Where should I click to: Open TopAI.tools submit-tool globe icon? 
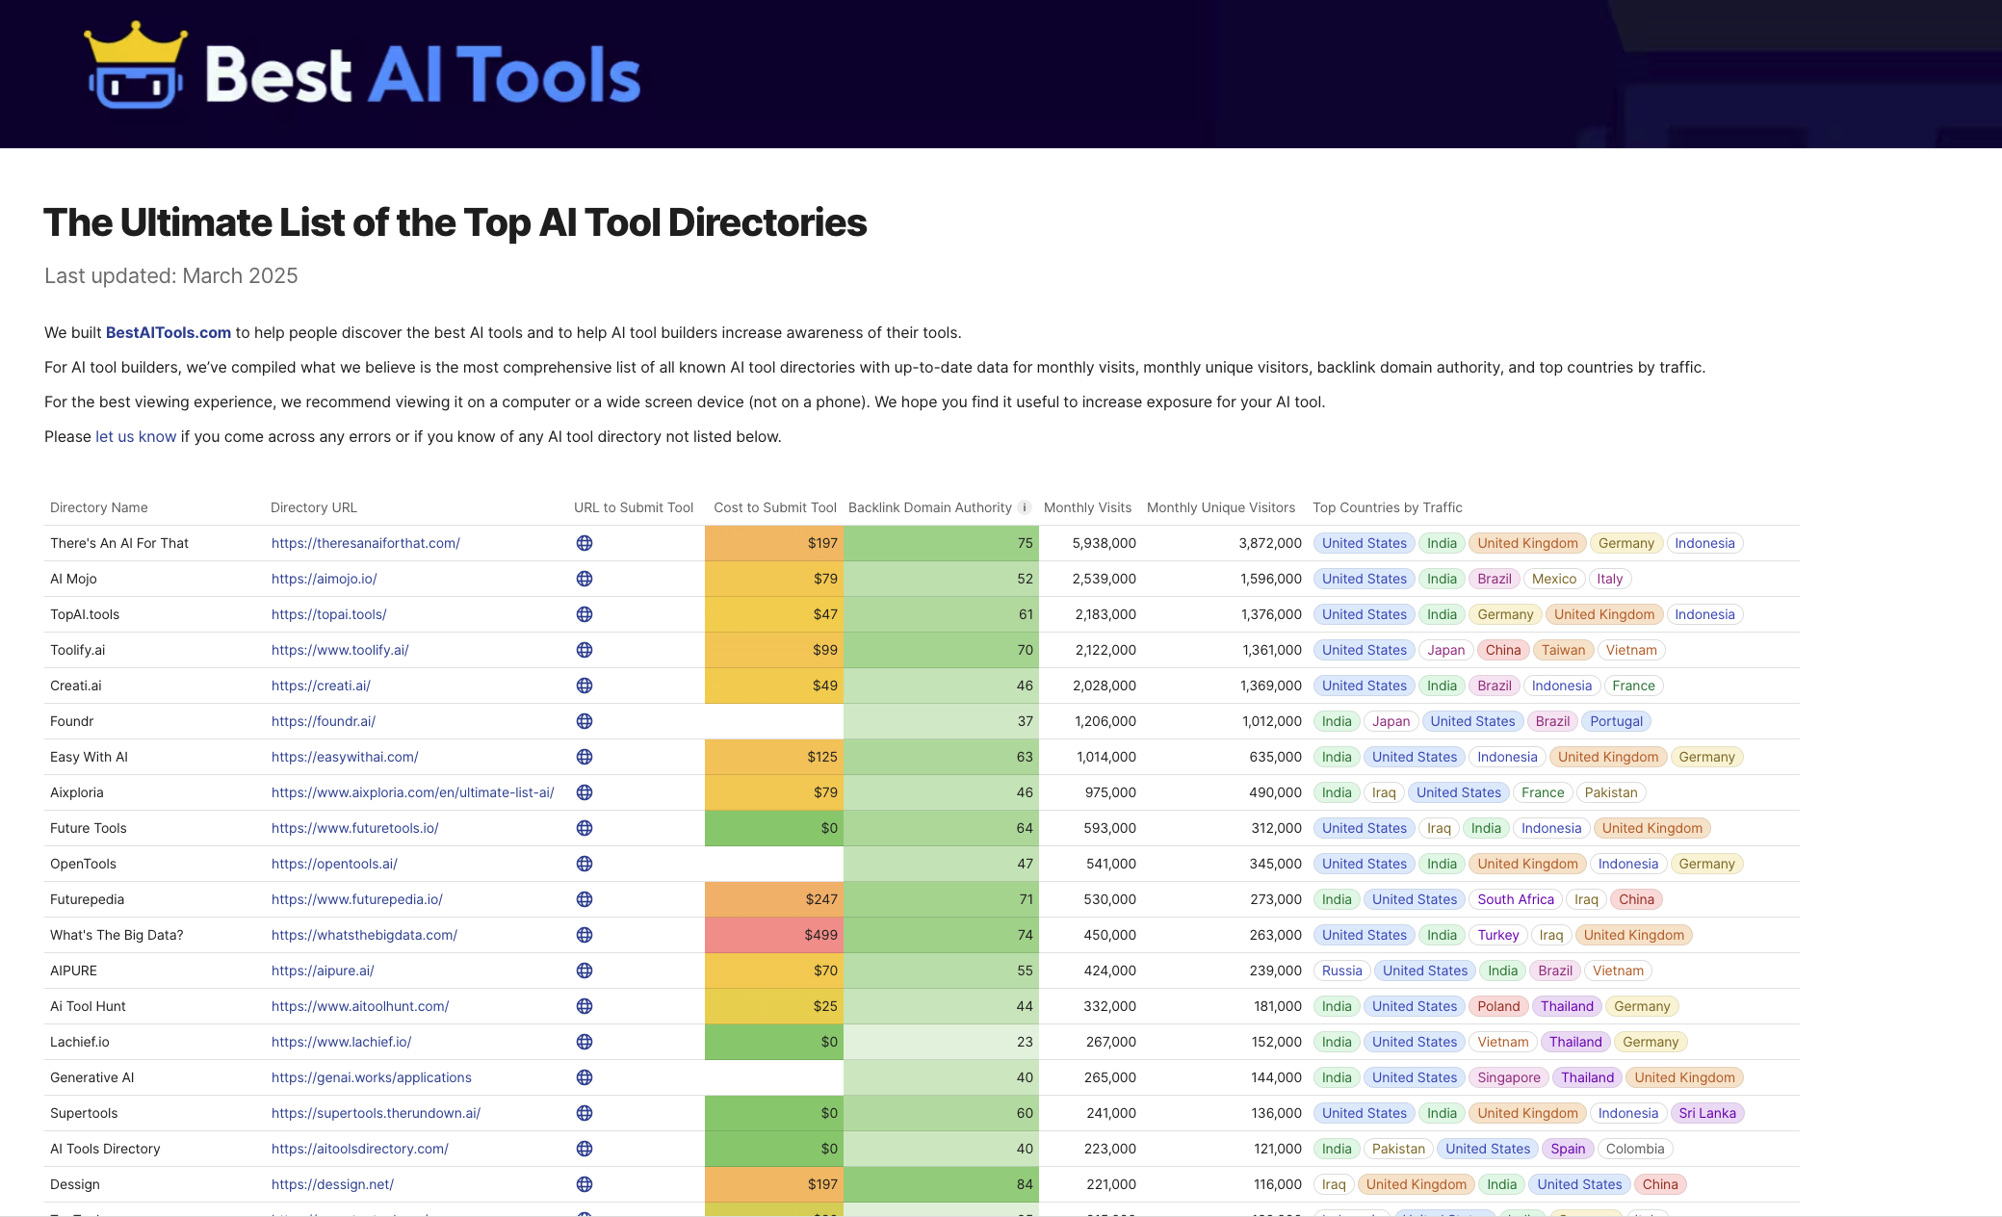[x=584, y=614]
